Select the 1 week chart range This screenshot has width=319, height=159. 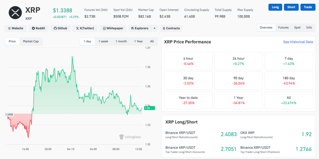tap(103, 42)
